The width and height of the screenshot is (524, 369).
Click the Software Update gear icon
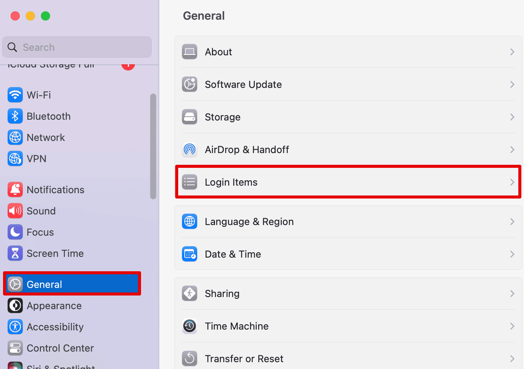190,84
